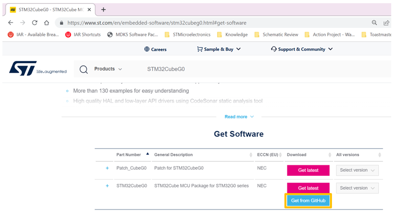Click NEC in the STM32CubeG0 row

262,186
